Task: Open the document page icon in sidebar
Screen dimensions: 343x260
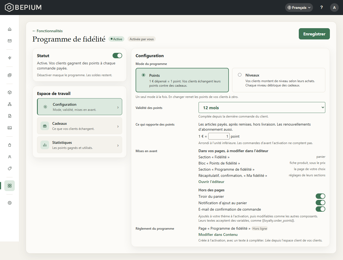Action: (x=10, y=116)
